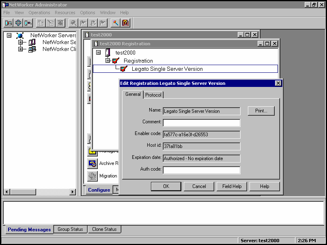327x245 pixels.
Task: Click the '2:26 PM' status bar clock
Action: click(x=307, y=241)
